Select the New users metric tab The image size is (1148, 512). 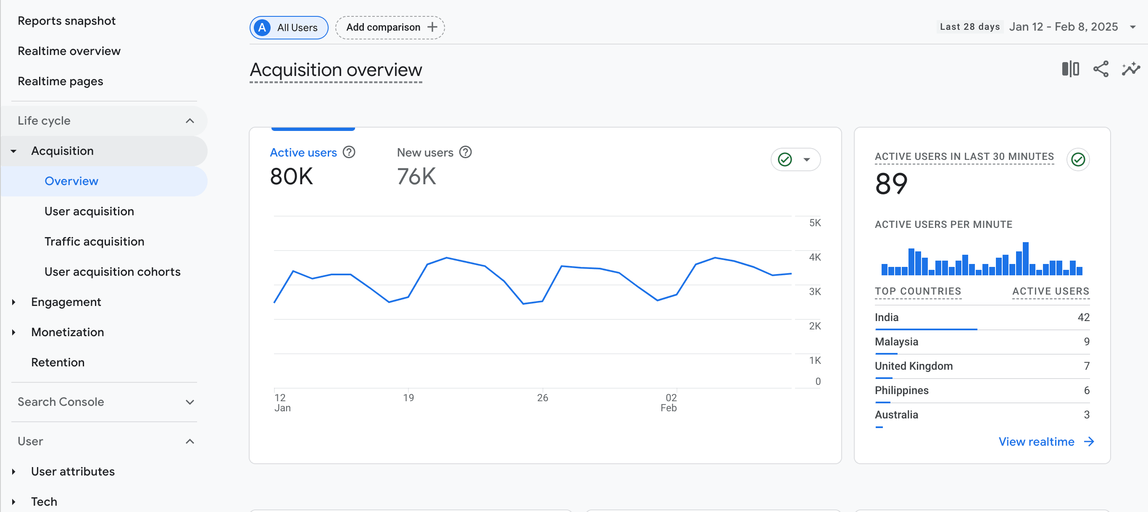click(x=425, y=153)
